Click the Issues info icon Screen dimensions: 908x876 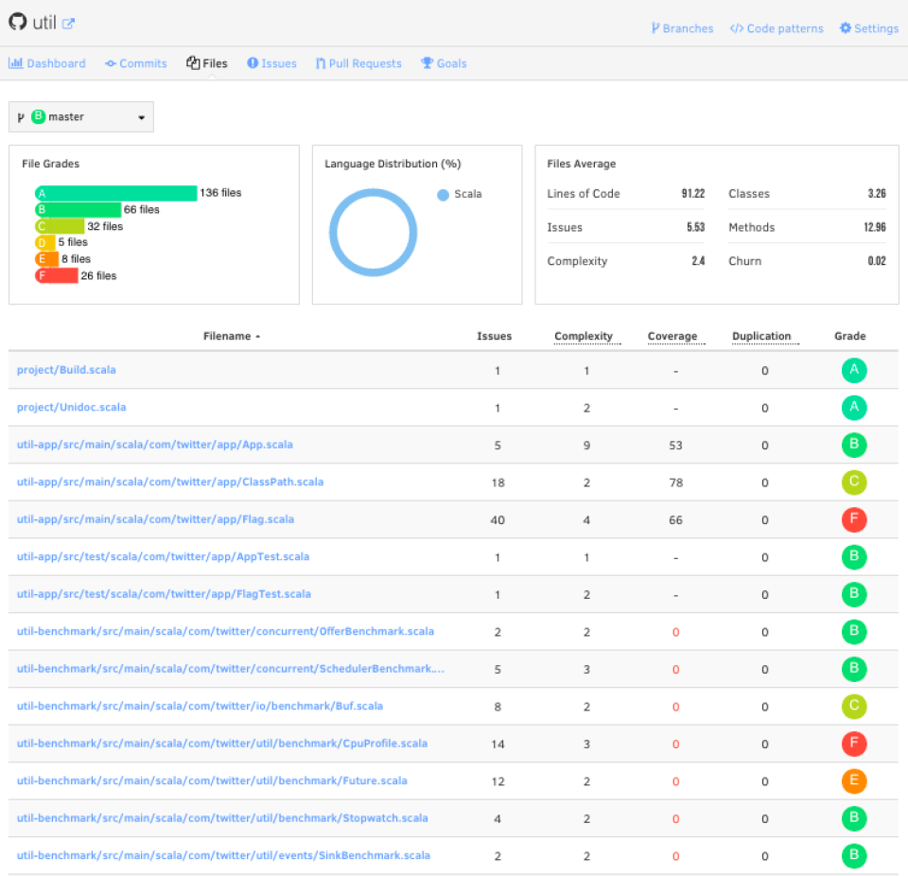point(252,63)
